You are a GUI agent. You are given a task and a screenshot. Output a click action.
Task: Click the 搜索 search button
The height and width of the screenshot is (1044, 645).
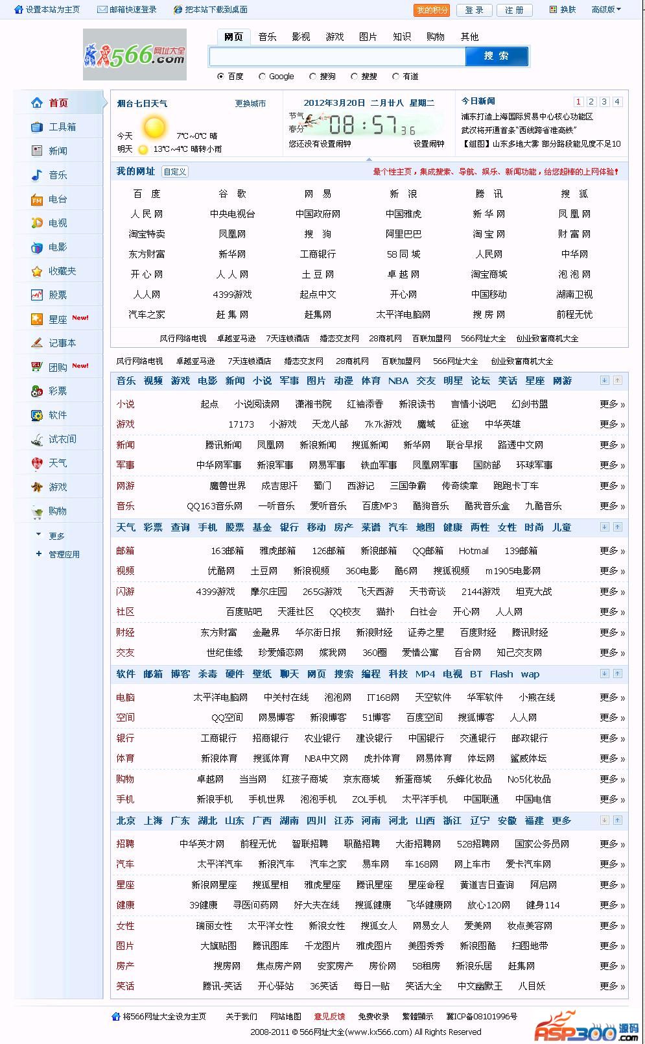tap(497, 56)
